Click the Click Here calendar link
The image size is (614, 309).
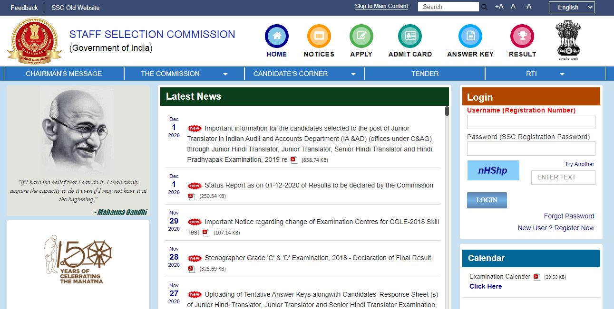coord(486,286)
